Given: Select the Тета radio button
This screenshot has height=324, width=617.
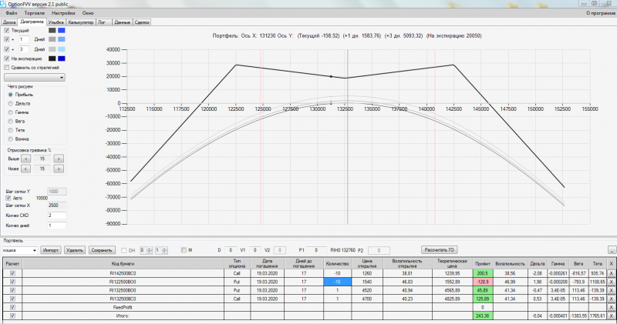Looking at the screenshot, I should click(11, 130).
